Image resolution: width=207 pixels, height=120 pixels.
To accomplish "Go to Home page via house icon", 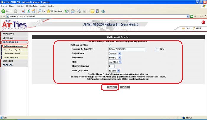I will pyautogui.click(x=33, y=11).
